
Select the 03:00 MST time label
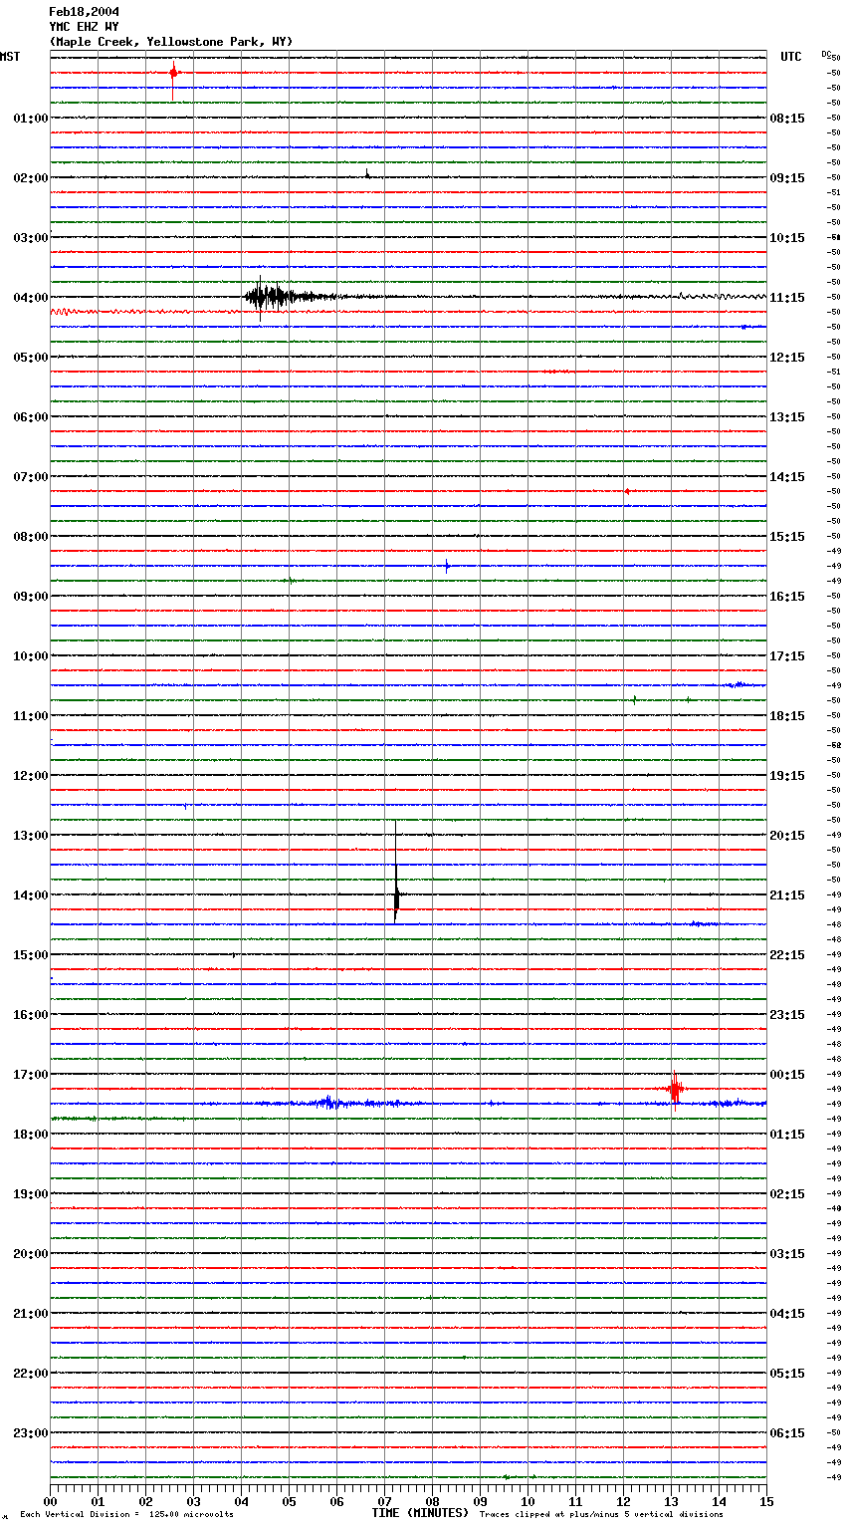(31, 238)
